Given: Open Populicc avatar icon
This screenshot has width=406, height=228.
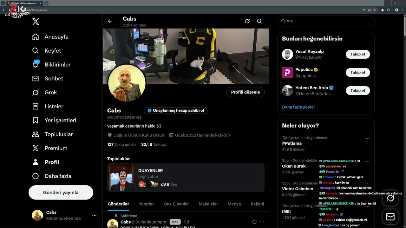Looking at the screenshot, I should (x=287, y=72).
